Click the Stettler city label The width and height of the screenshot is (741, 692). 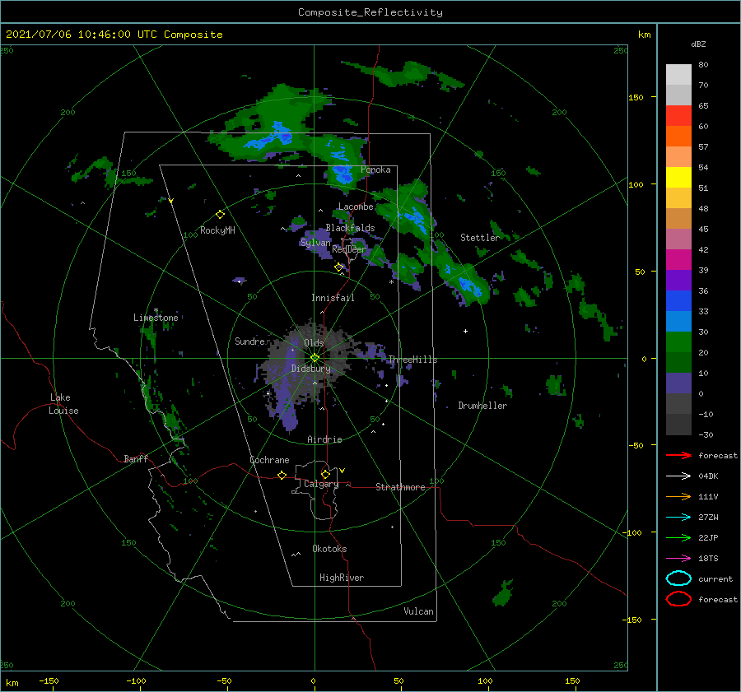click(480, 238)
